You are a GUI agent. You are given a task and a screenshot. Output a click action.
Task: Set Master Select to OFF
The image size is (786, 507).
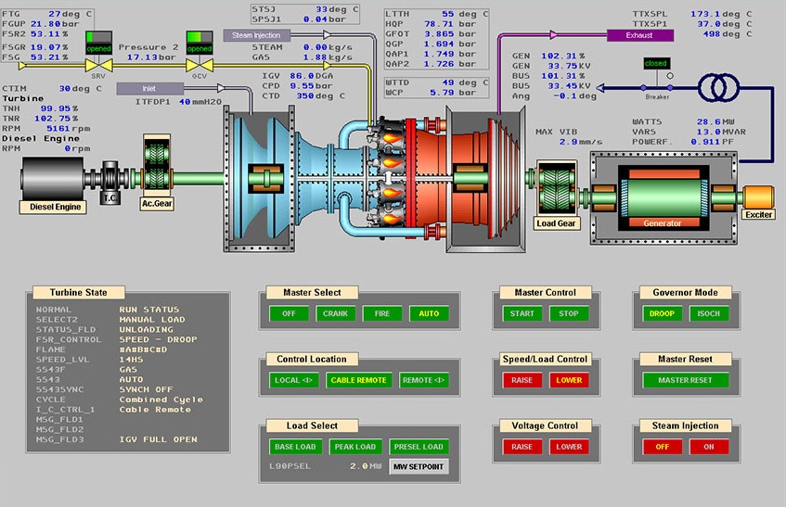[x=289, y=313]
